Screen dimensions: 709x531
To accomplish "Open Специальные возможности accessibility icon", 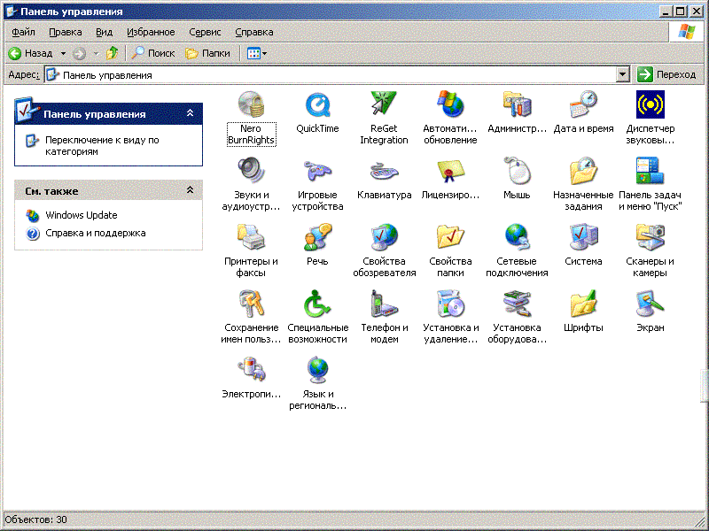I will click(317, 305).
